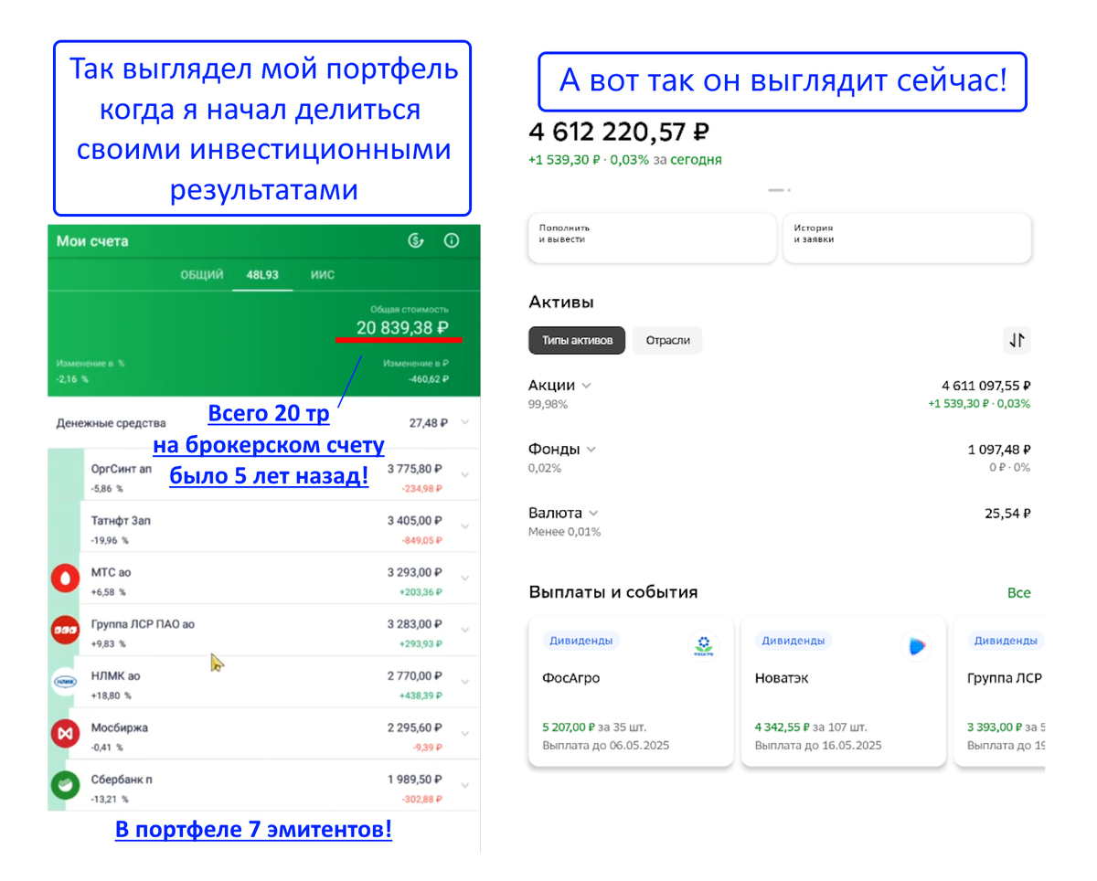
Task: Tap the red MTS egg logo
Action: click(63, 578)
